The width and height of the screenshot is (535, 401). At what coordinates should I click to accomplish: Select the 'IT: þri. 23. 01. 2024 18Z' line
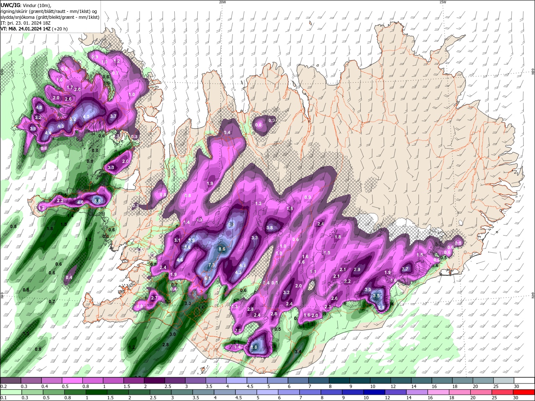[x=26, y=23]
